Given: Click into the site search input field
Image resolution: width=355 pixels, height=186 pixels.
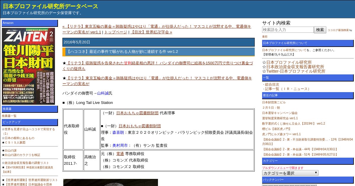Looking at the screenshot, I should pyautogui.click(x=288, y=30).
